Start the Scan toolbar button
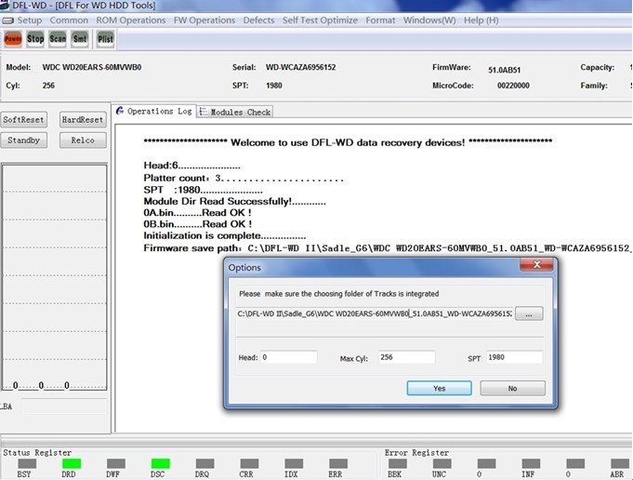Image resolution: width=633 pixels, height=480 pixels. coord(58,39)
